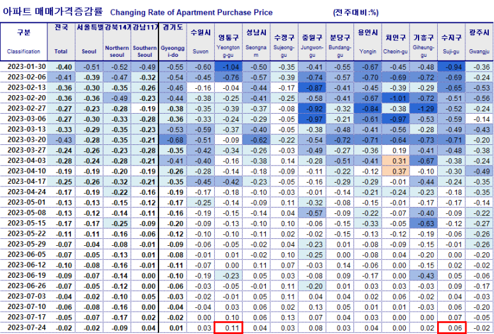The width and height of the screenshot is (494, 334).
Task: Select the Seongnam '-0.62' cell for 2023-03-20
Action: [x=256, y=139]
